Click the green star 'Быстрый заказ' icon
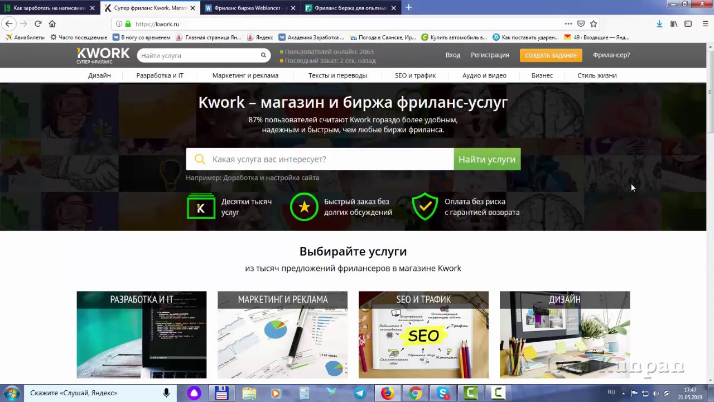The image size is (714, 402). coord(304,207)
